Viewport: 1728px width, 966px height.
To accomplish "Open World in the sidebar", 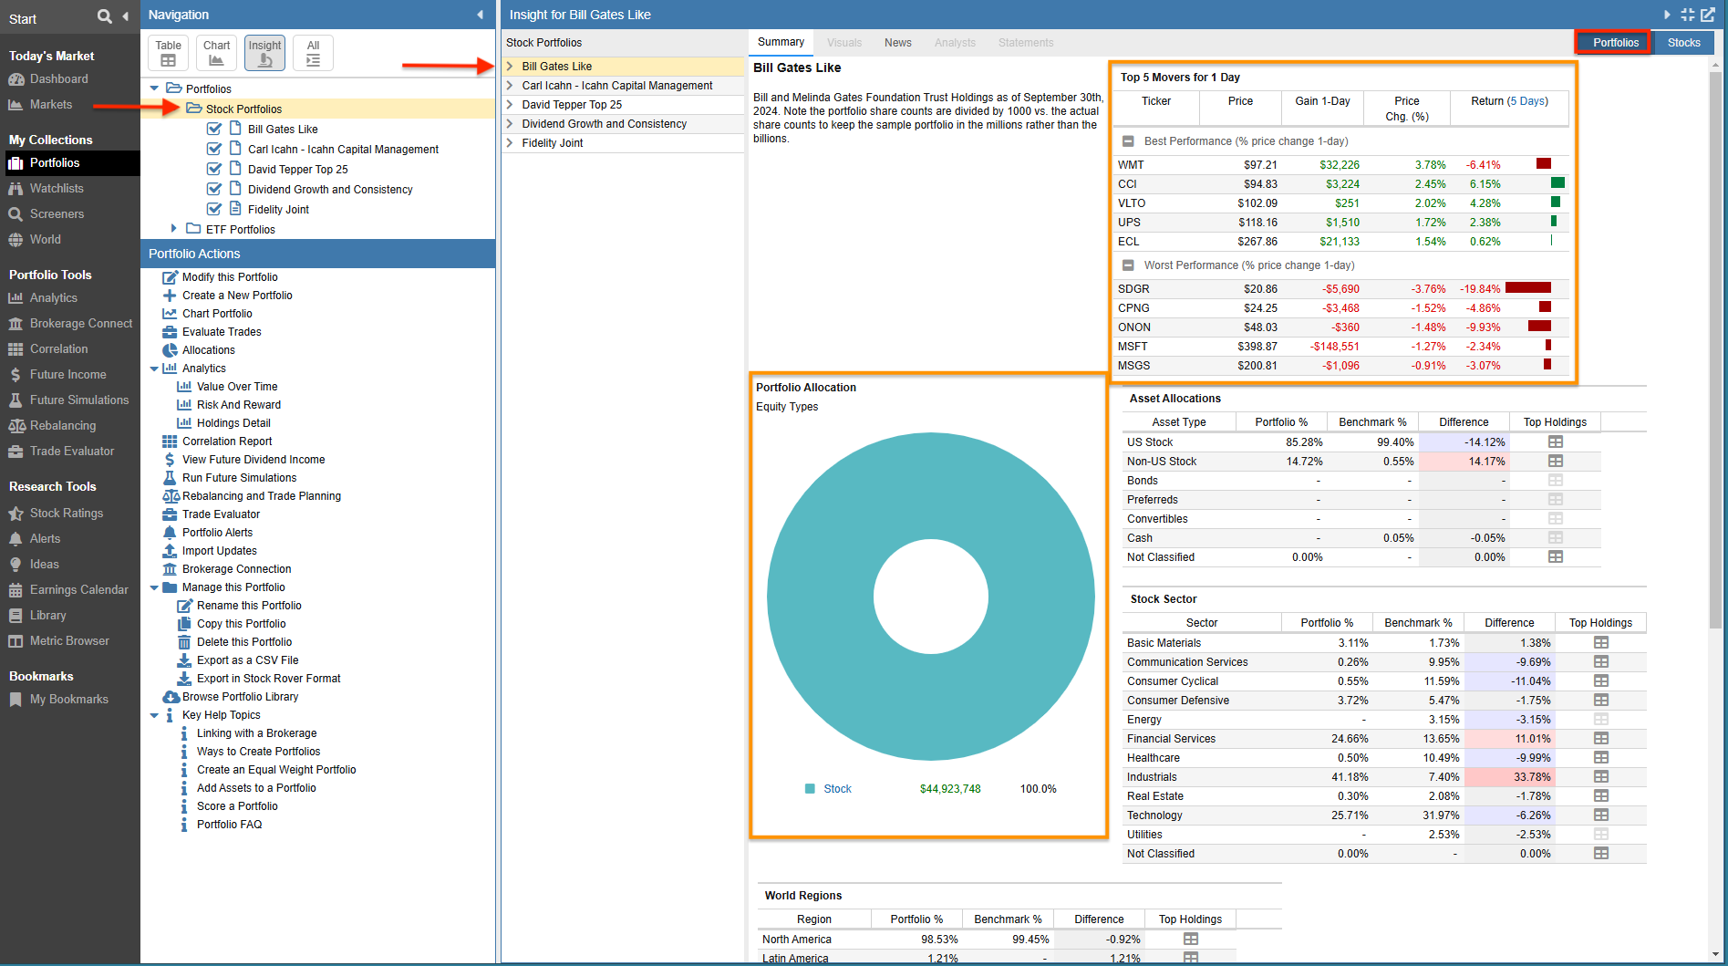I will pyautogui.click(x=45, y=240).
